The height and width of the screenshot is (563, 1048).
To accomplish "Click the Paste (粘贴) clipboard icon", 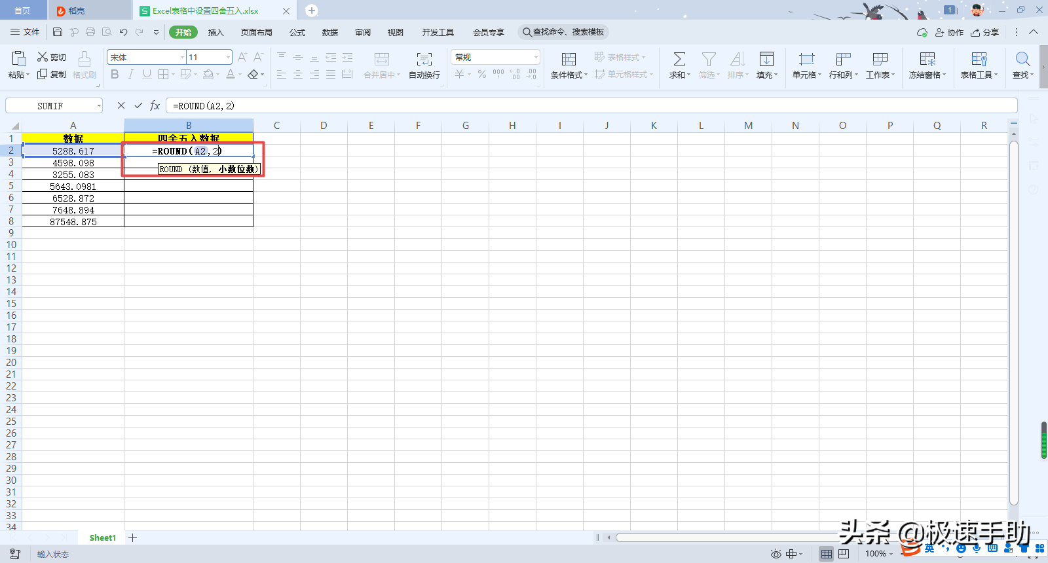I will 19,59.
